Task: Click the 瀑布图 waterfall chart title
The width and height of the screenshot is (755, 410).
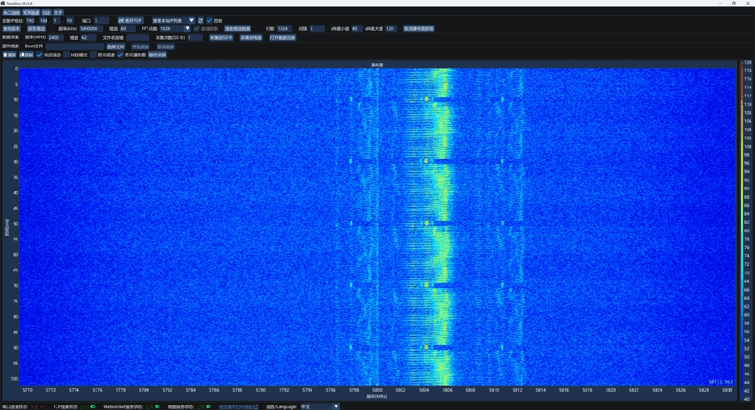Action: tap(377, 64)
